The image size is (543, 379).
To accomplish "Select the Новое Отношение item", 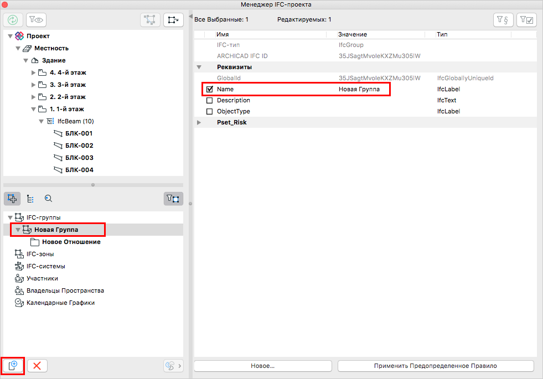I will tap(71, 242).
